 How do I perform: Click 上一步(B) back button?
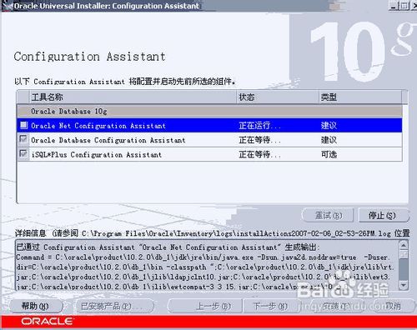(205, 306)
